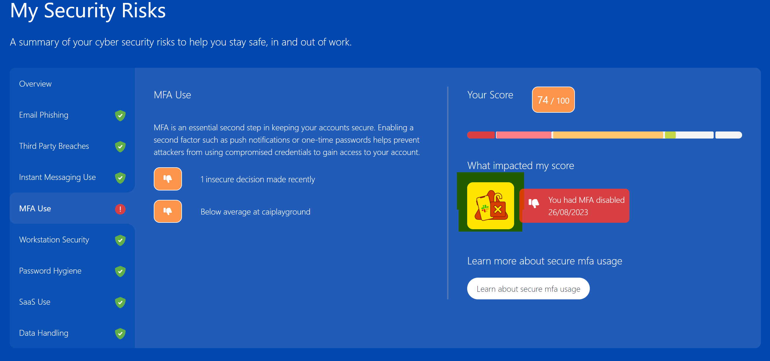
Task: Click the orange segment of score bar
Action: (x=608, y=135)
